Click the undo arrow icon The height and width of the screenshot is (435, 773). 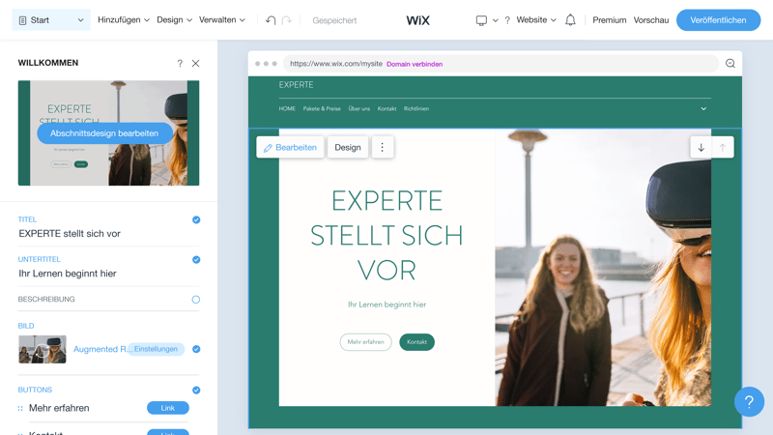tap(271, 20)
